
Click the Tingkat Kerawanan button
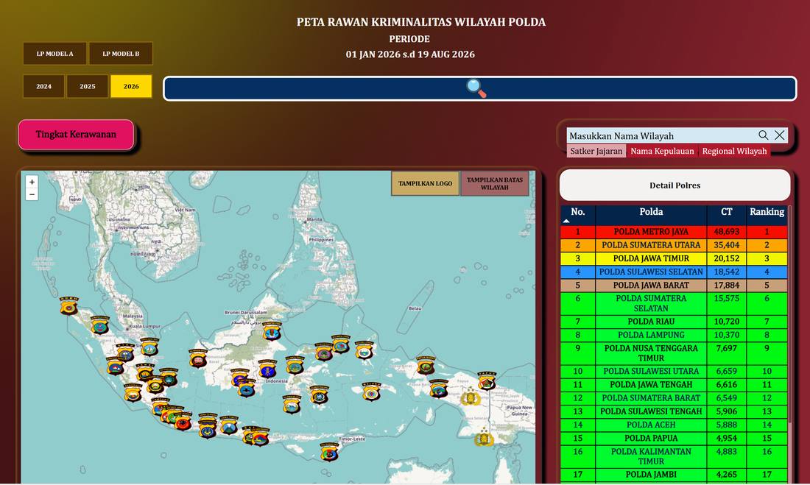(76, 134)
